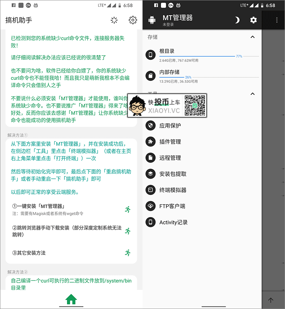Tap 以后即可正常的享受云端服务。 text line
Image resolution: width=285 pixels, height=309 pixels.
45,192
